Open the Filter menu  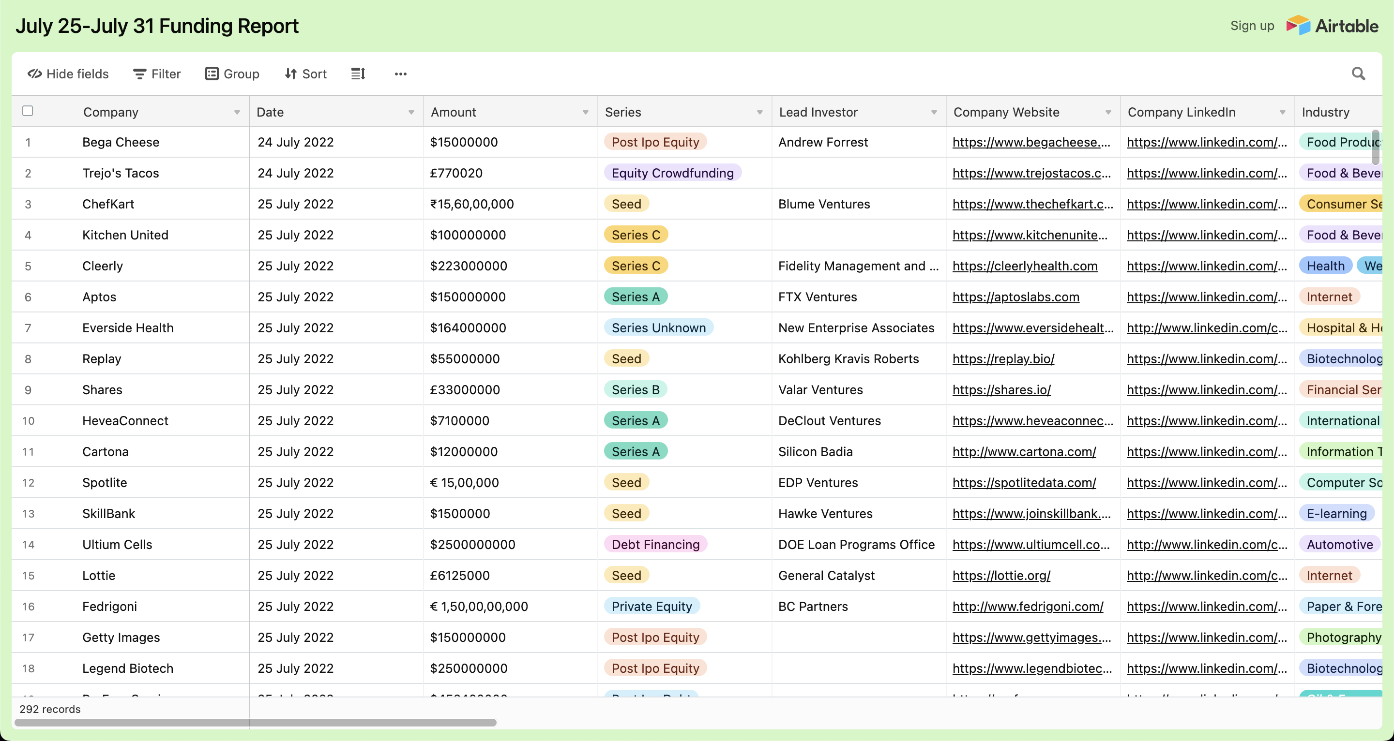tap(157, 74)
